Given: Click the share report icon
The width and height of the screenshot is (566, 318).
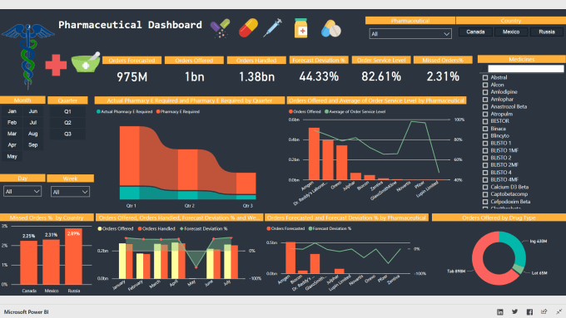Looking at the screenshot, I should pyautogui.click(x=544, y=311).
